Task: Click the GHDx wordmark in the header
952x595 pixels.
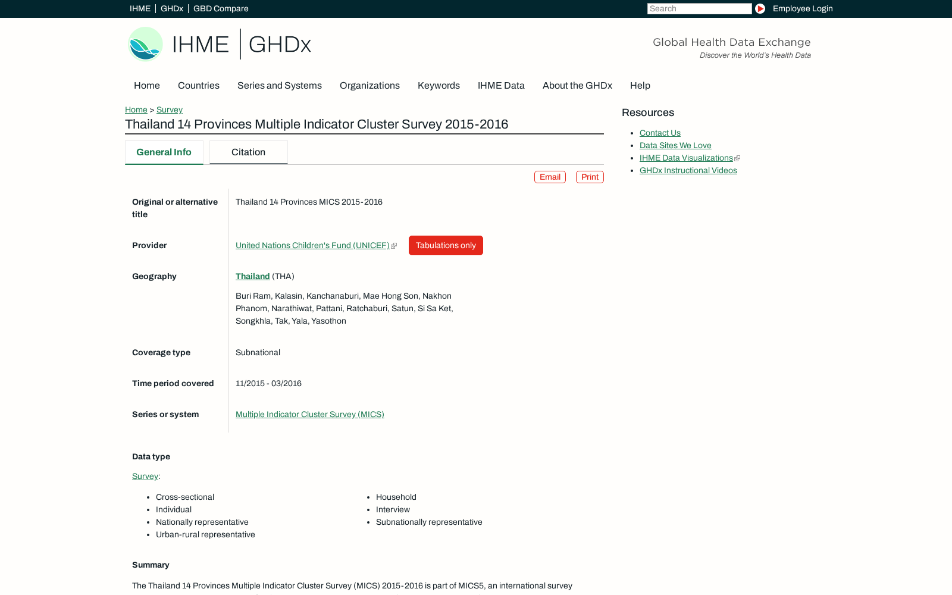Action: (280, 45)
